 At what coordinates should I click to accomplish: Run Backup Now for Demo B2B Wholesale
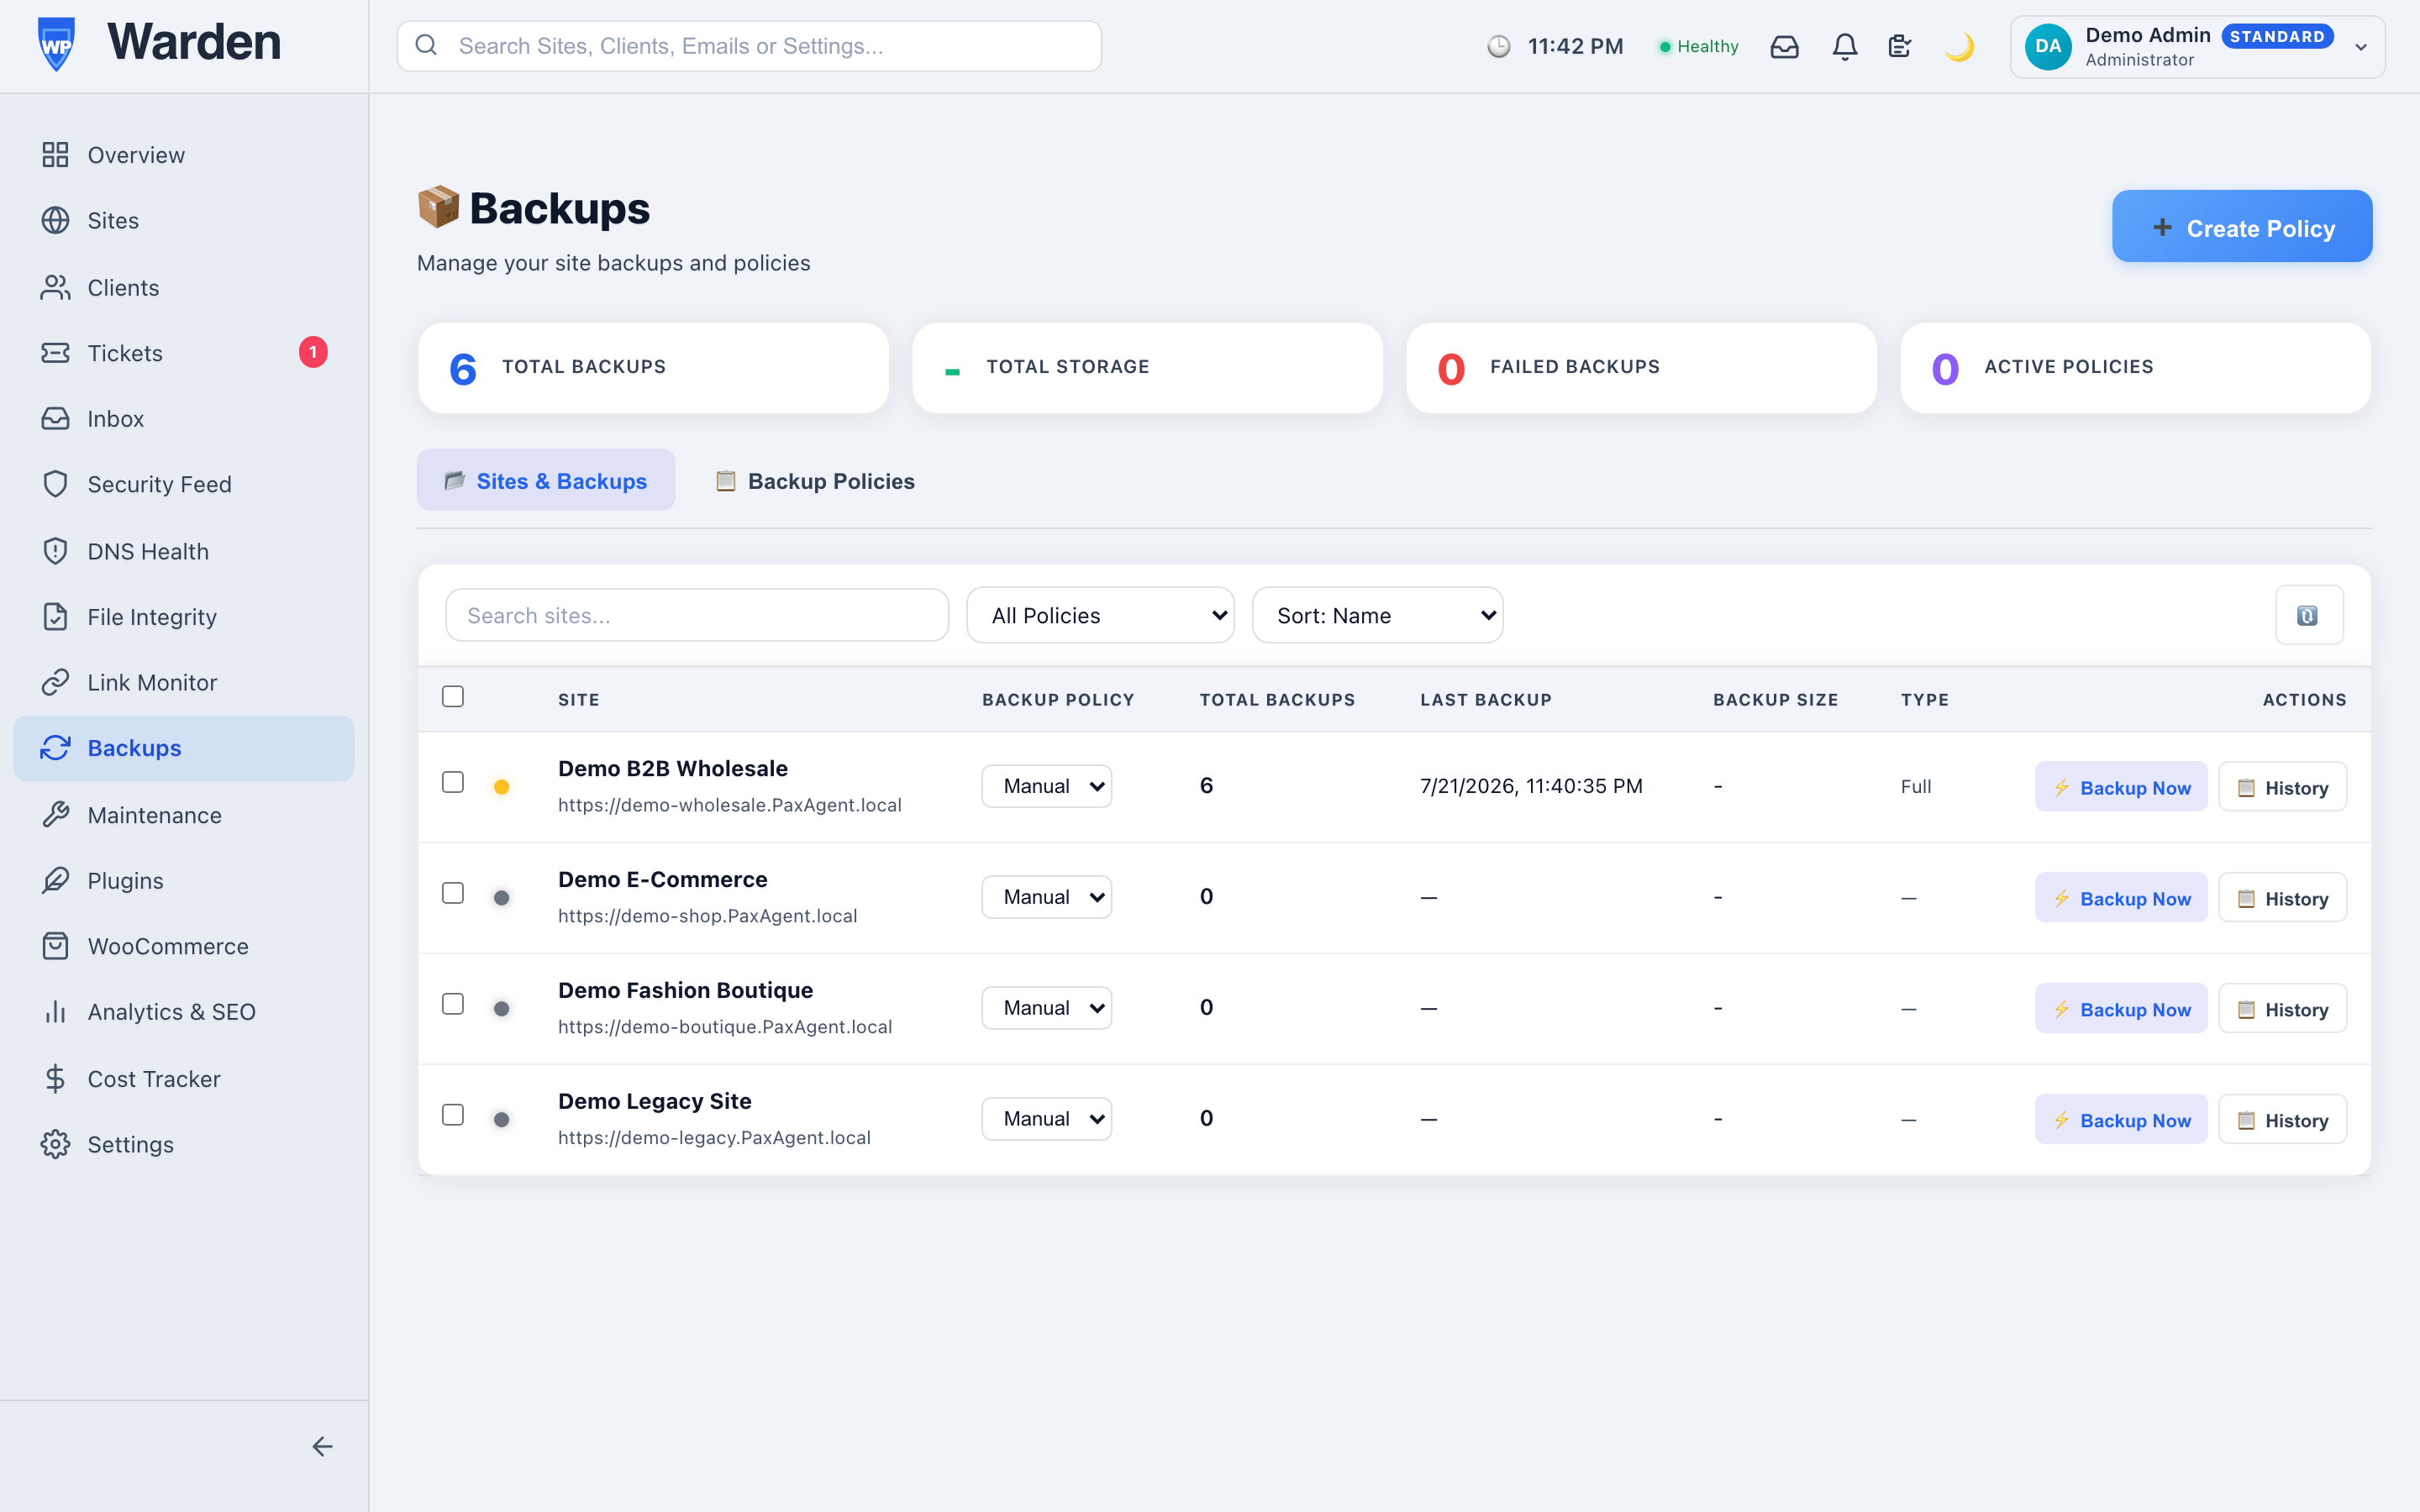(2121, 787)
